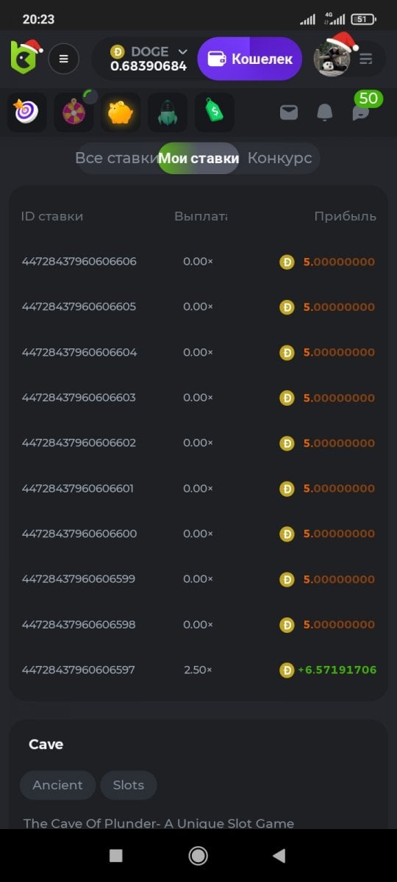The image size is (397, 882).
Task: Select the Мои ставки tab
Action: tap(198, 158)
